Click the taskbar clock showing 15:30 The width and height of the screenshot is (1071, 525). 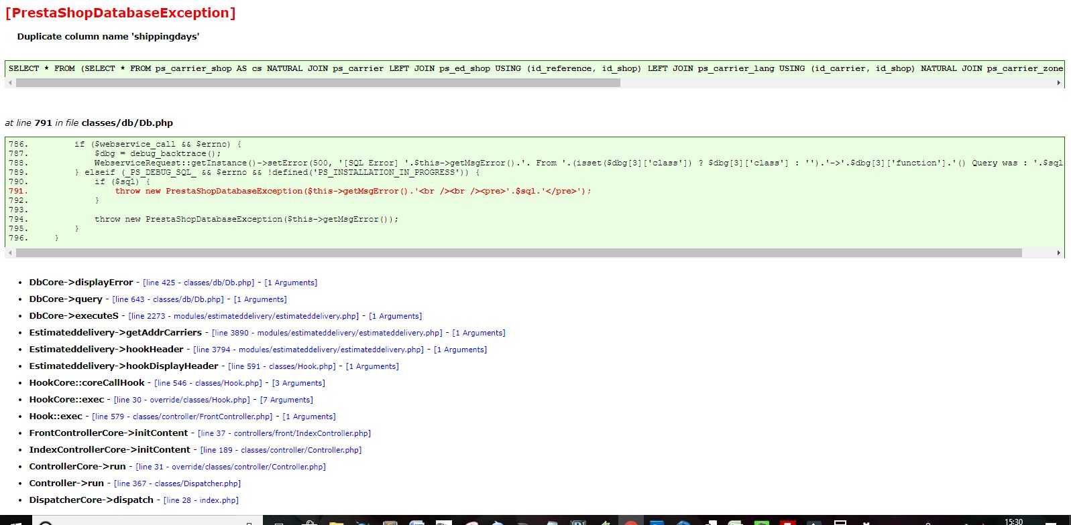[x=1013, y=521]
